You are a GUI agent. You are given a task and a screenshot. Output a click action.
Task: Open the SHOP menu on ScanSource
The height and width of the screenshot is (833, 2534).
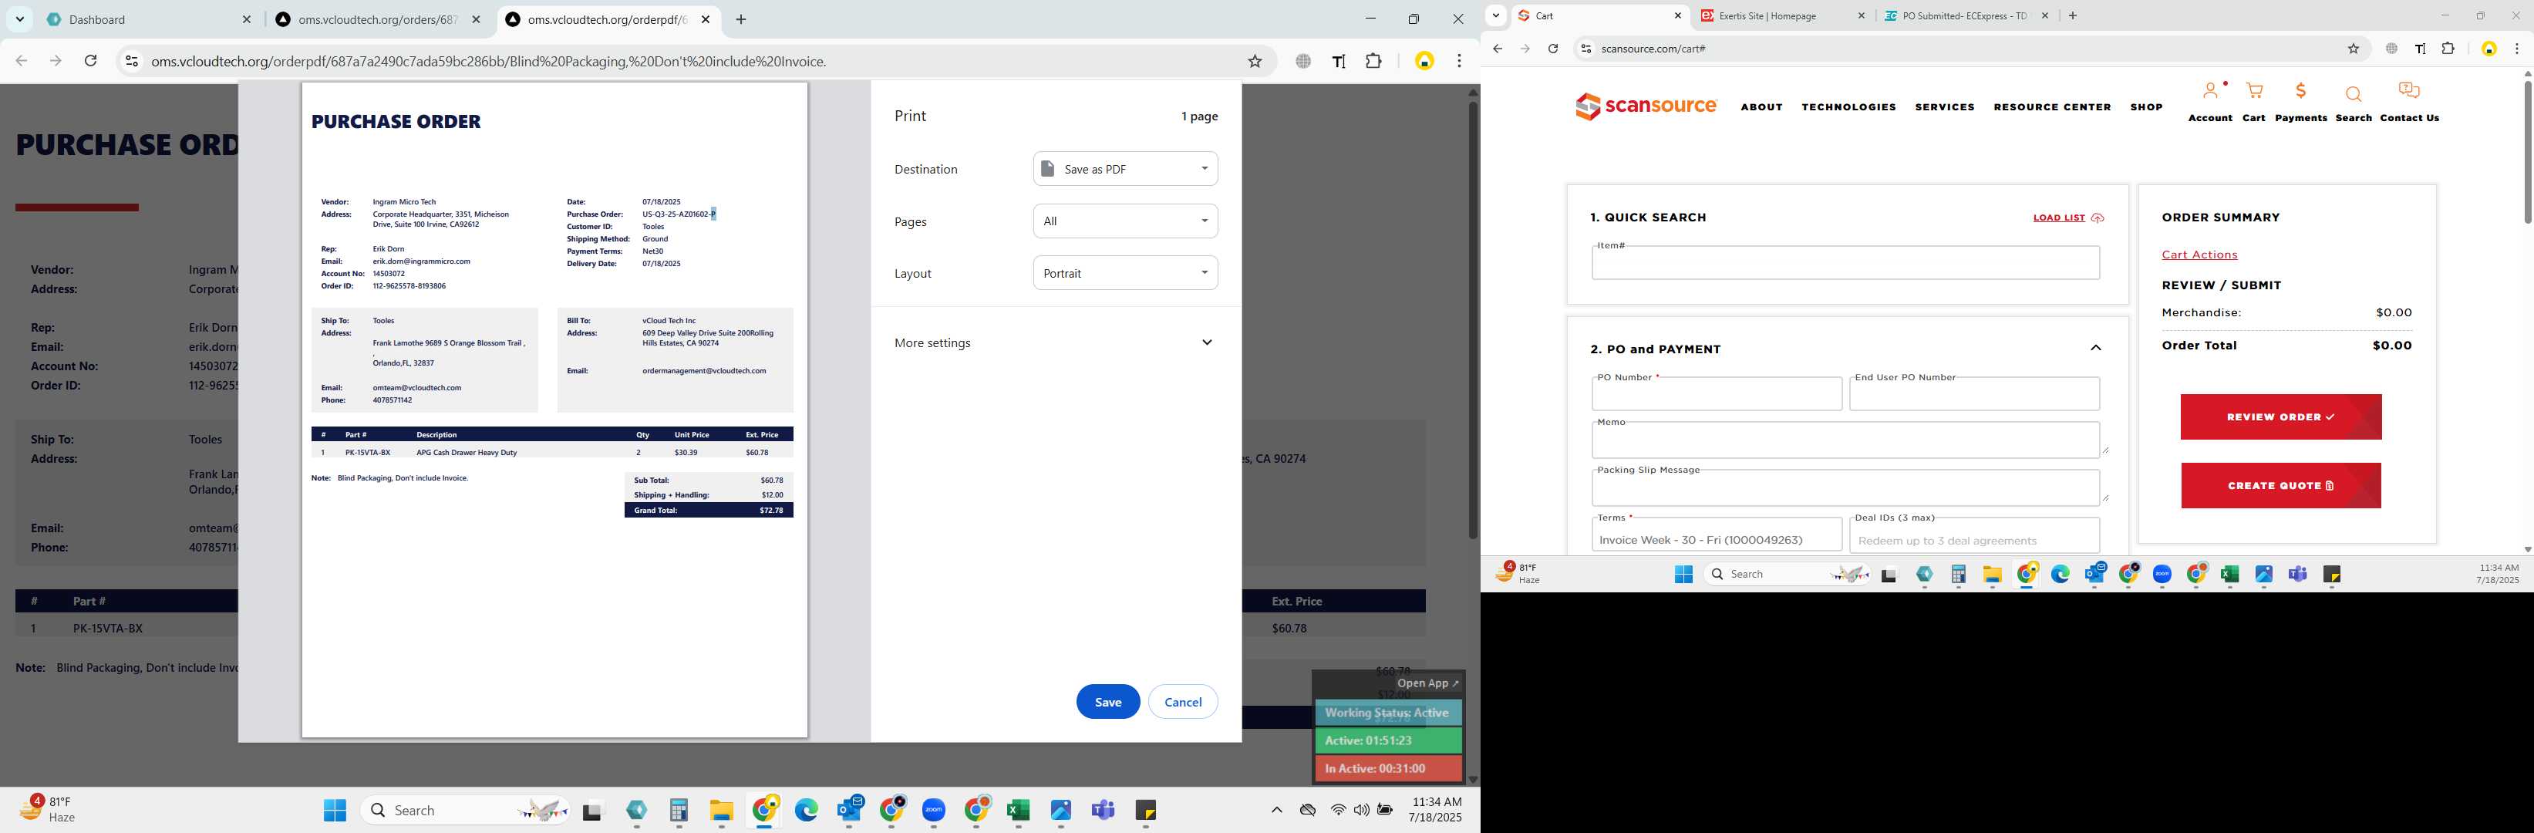tap(2146, 107)
